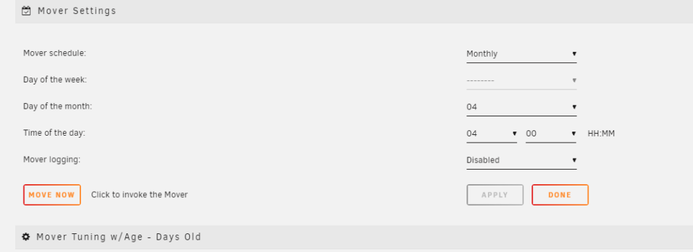Click the greyed arrow on Day of the week

(574, 80)
